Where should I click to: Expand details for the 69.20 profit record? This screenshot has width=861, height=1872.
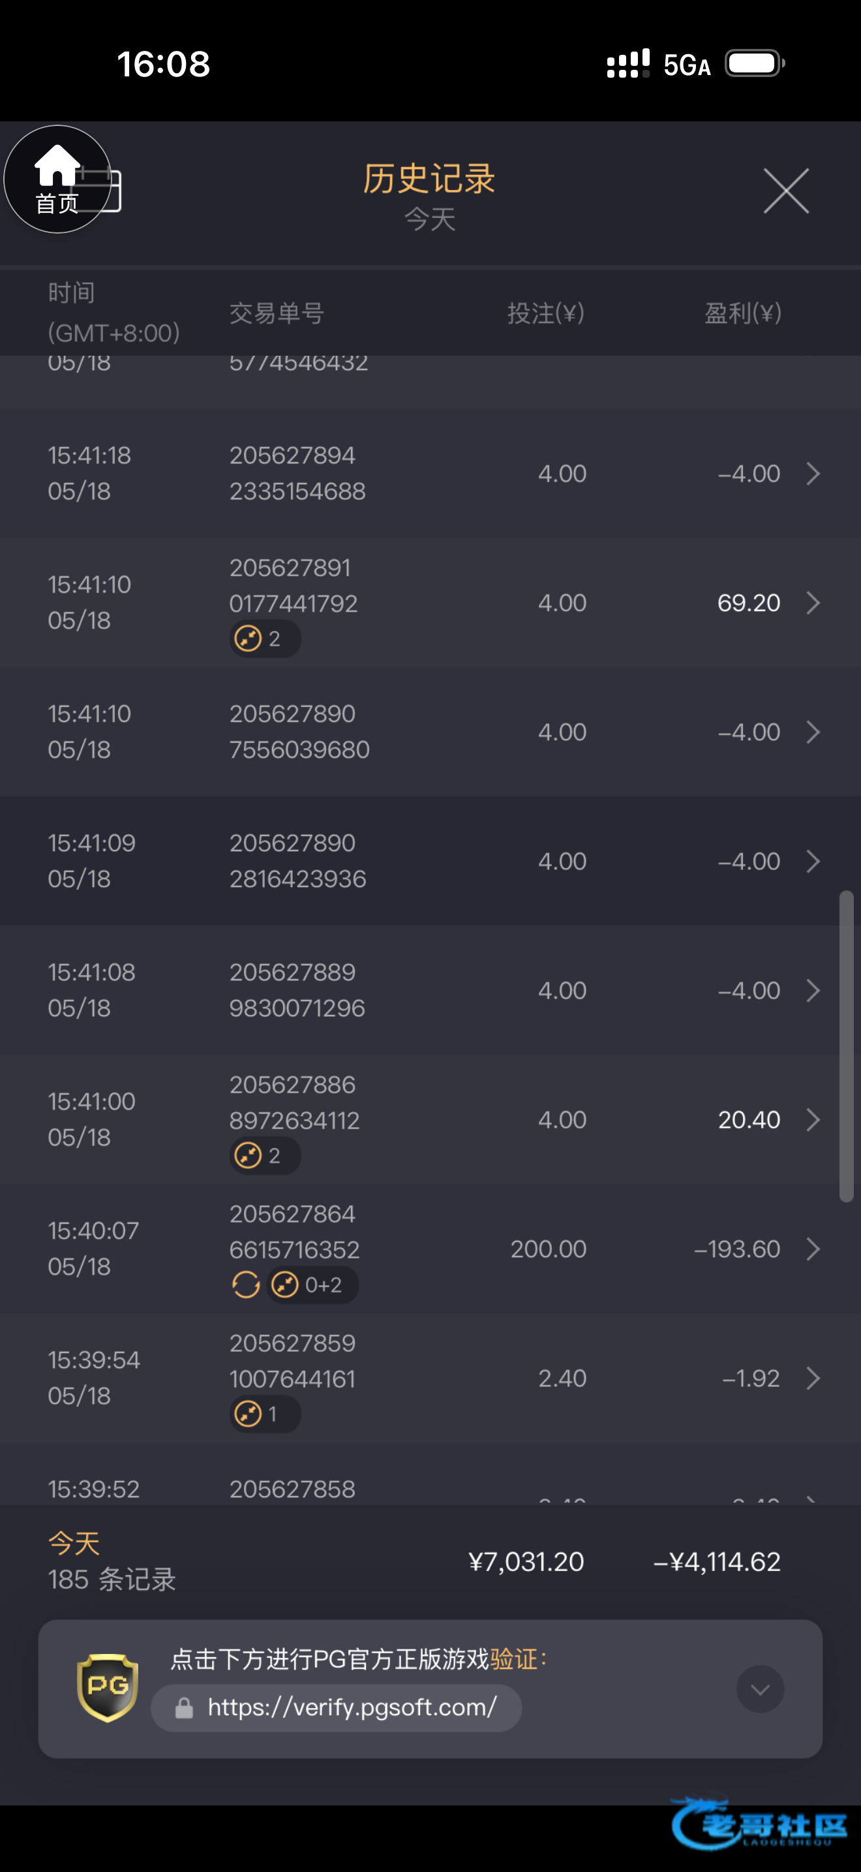[x=813, y=602]
